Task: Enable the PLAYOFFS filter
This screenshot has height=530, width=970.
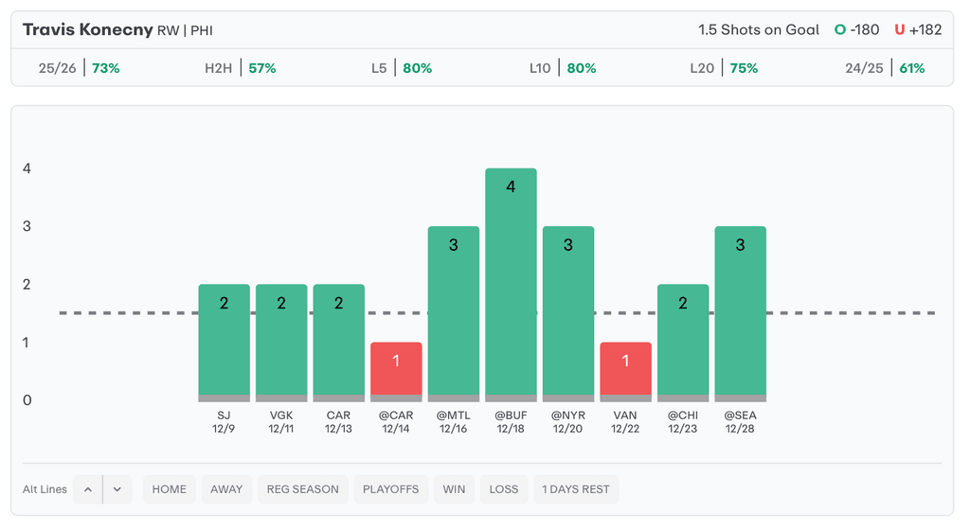Action: click(390, 489)
